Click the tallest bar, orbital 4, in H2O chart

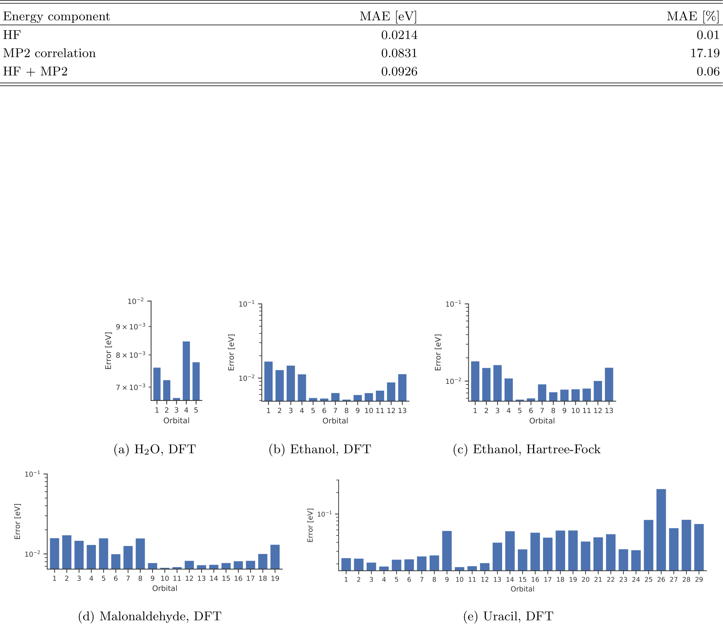pos(186,371)
